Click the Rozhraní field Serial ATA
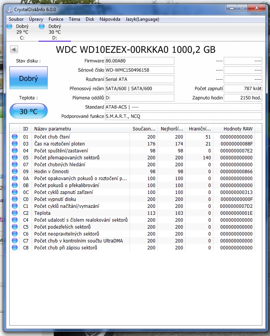270x336 pixels. click(x=139, y=79)
